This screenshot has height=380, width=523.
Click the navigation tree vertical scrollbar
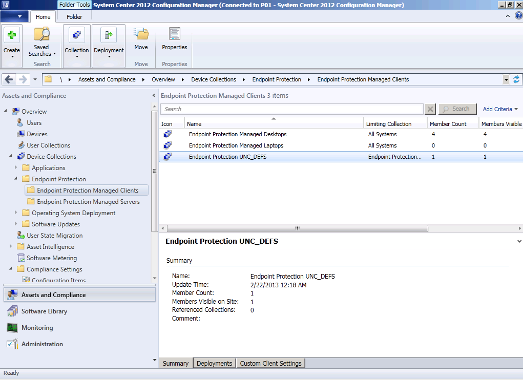[154, 171]
